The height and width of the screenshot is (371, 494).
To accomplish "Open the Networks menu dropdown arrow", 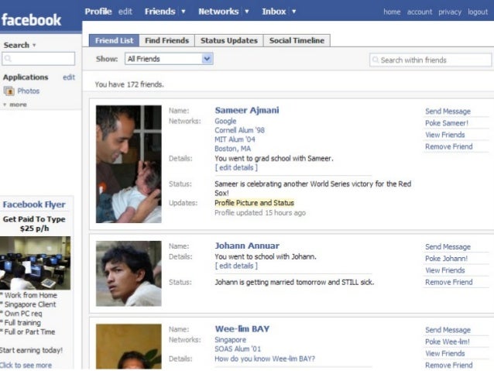I will (247, 12).
